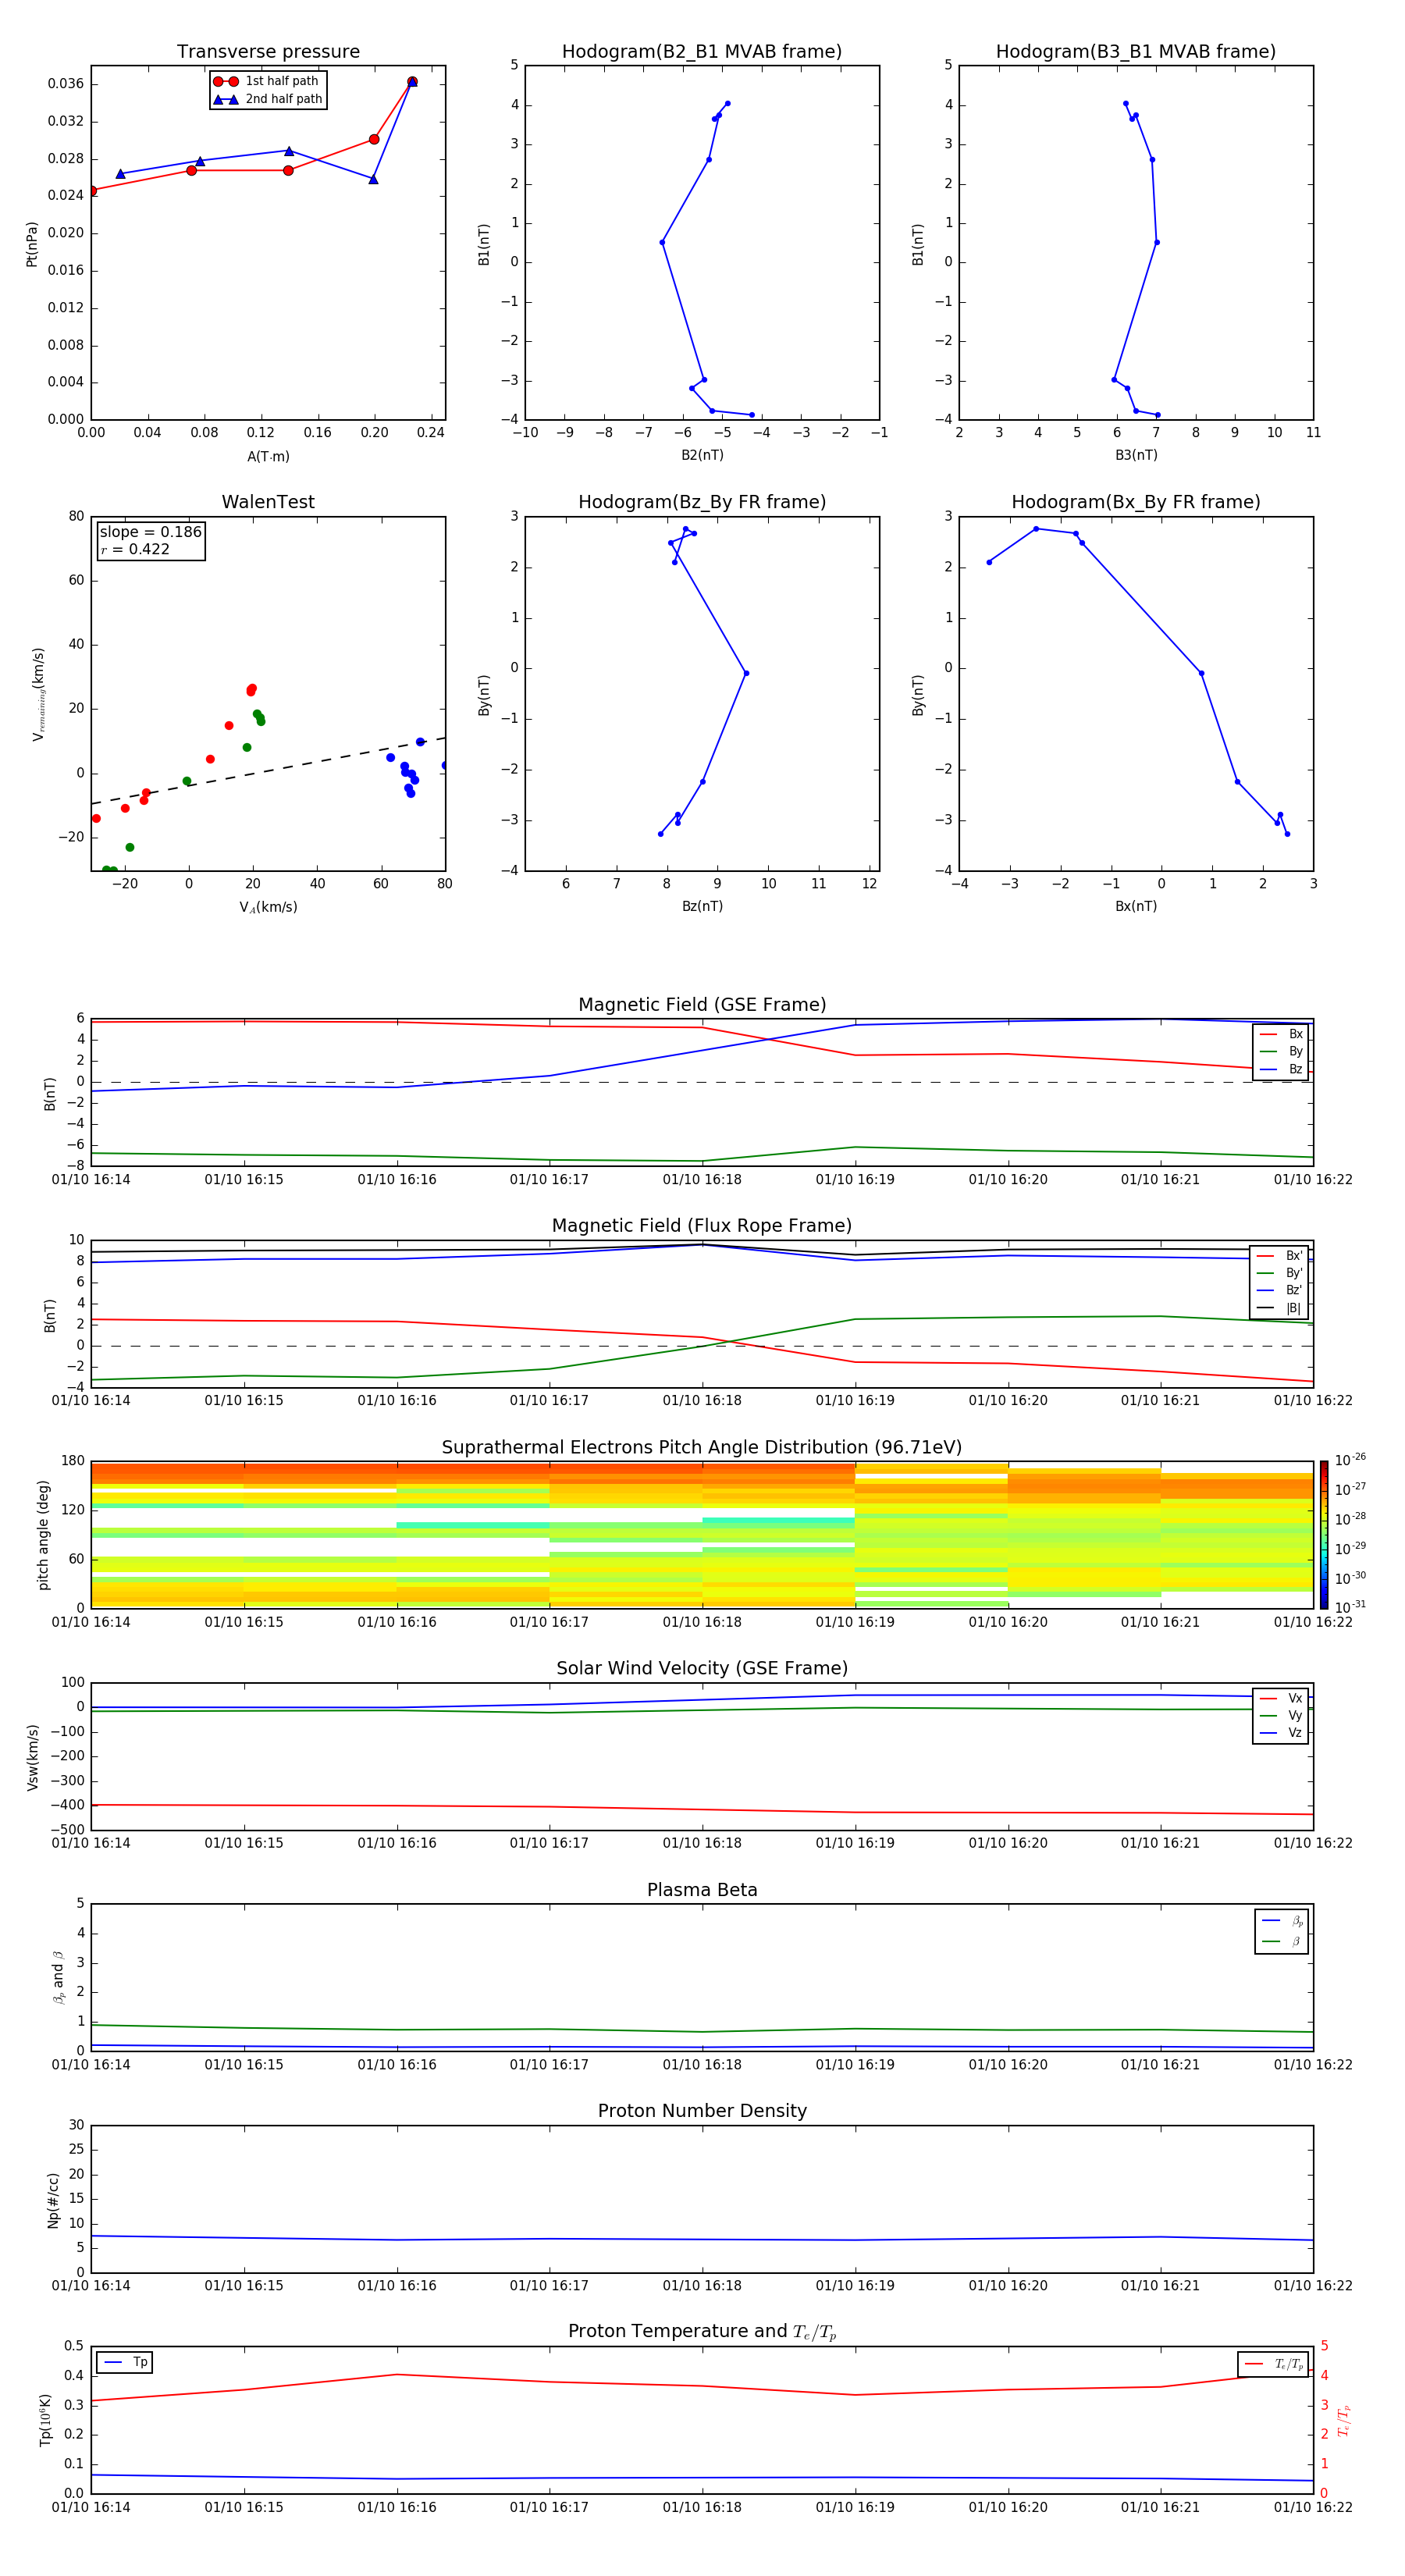
Task: Click the red Te/Tp curve in temperature panel
Action: 702,2386
